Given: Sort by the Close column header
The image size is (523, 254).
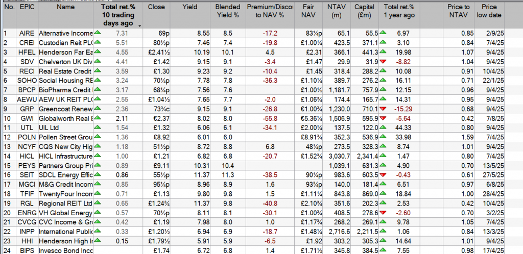Looking at the screenshot, I should tap(156, 15).
